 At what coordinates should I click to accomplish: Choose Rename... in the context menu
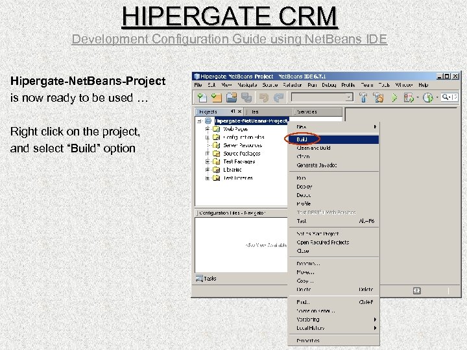pos(334,264)
